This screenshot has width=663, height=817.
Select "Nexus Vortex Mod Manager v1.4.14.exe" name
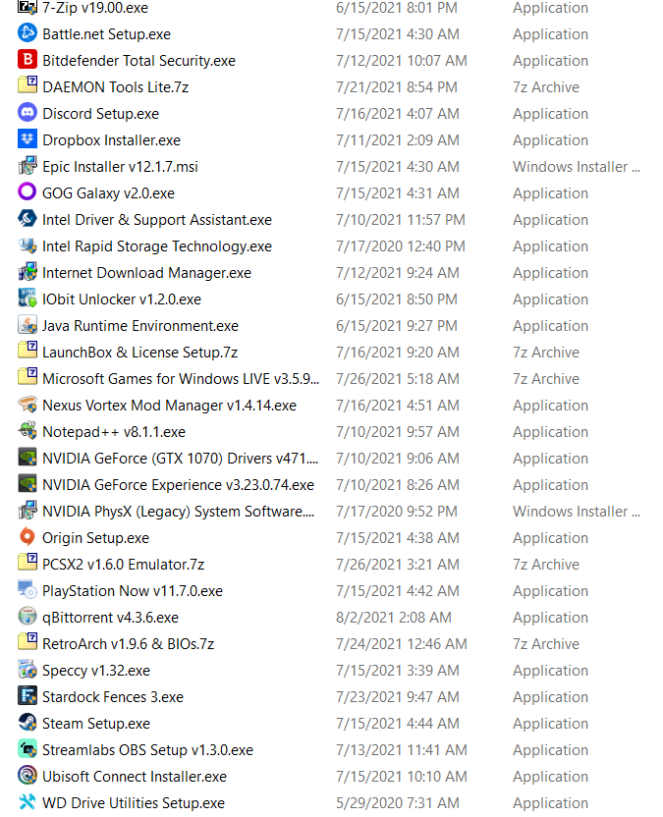(169, 406)
